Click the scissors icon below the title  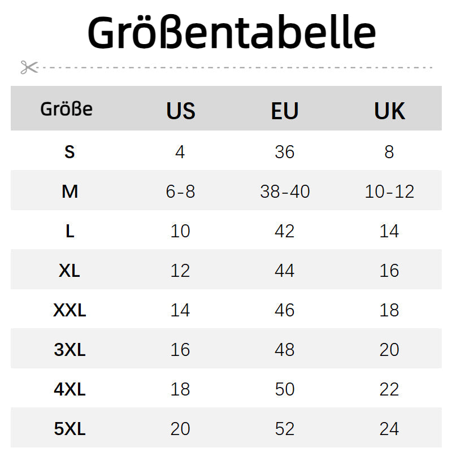click(29, 67)
